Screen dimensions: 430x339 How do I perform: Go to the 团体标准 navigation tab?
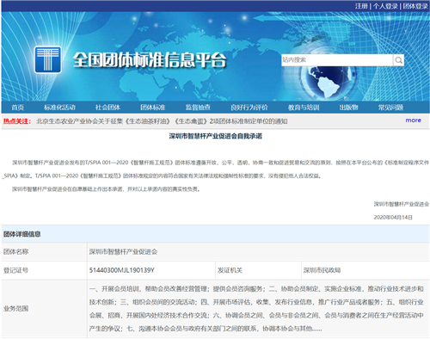[x=153, y=108]
